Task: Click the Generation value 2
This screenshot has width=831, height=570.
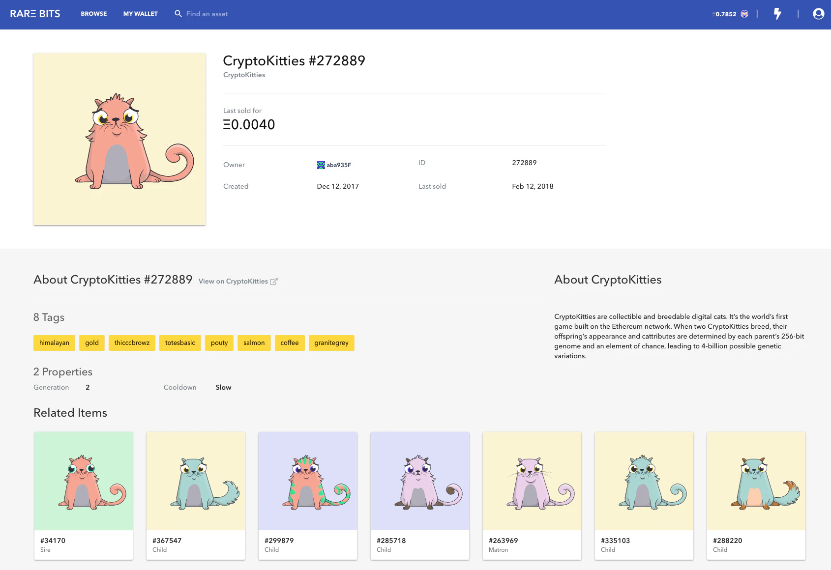Action: [x=88, y=387]
